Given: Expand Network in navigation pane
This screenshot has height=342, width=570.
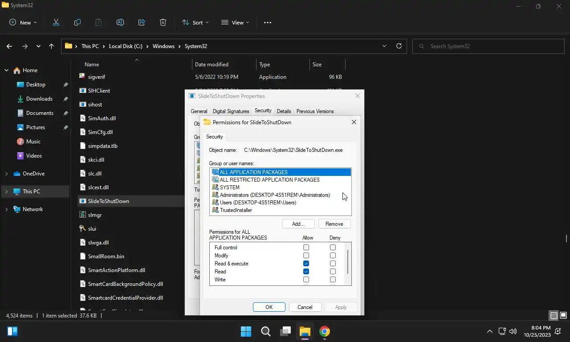Looking at the screenshot, I should pos(7,209).
